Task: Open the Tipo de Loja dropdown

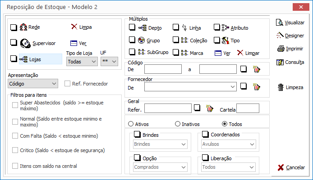Action: point(82,62)
